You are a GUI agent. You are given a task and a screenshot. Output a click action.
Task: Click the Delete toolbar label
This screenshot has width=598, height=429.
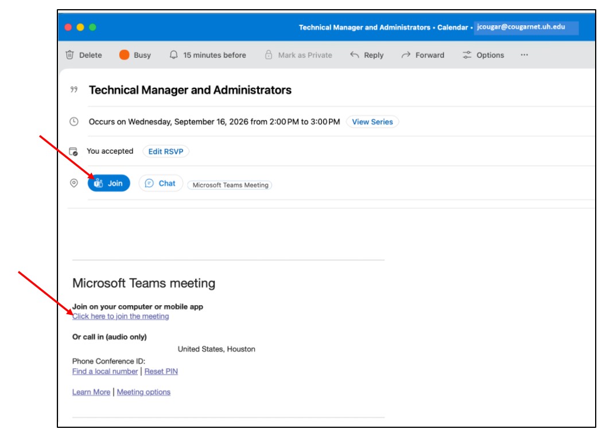(x=90, y=55)
